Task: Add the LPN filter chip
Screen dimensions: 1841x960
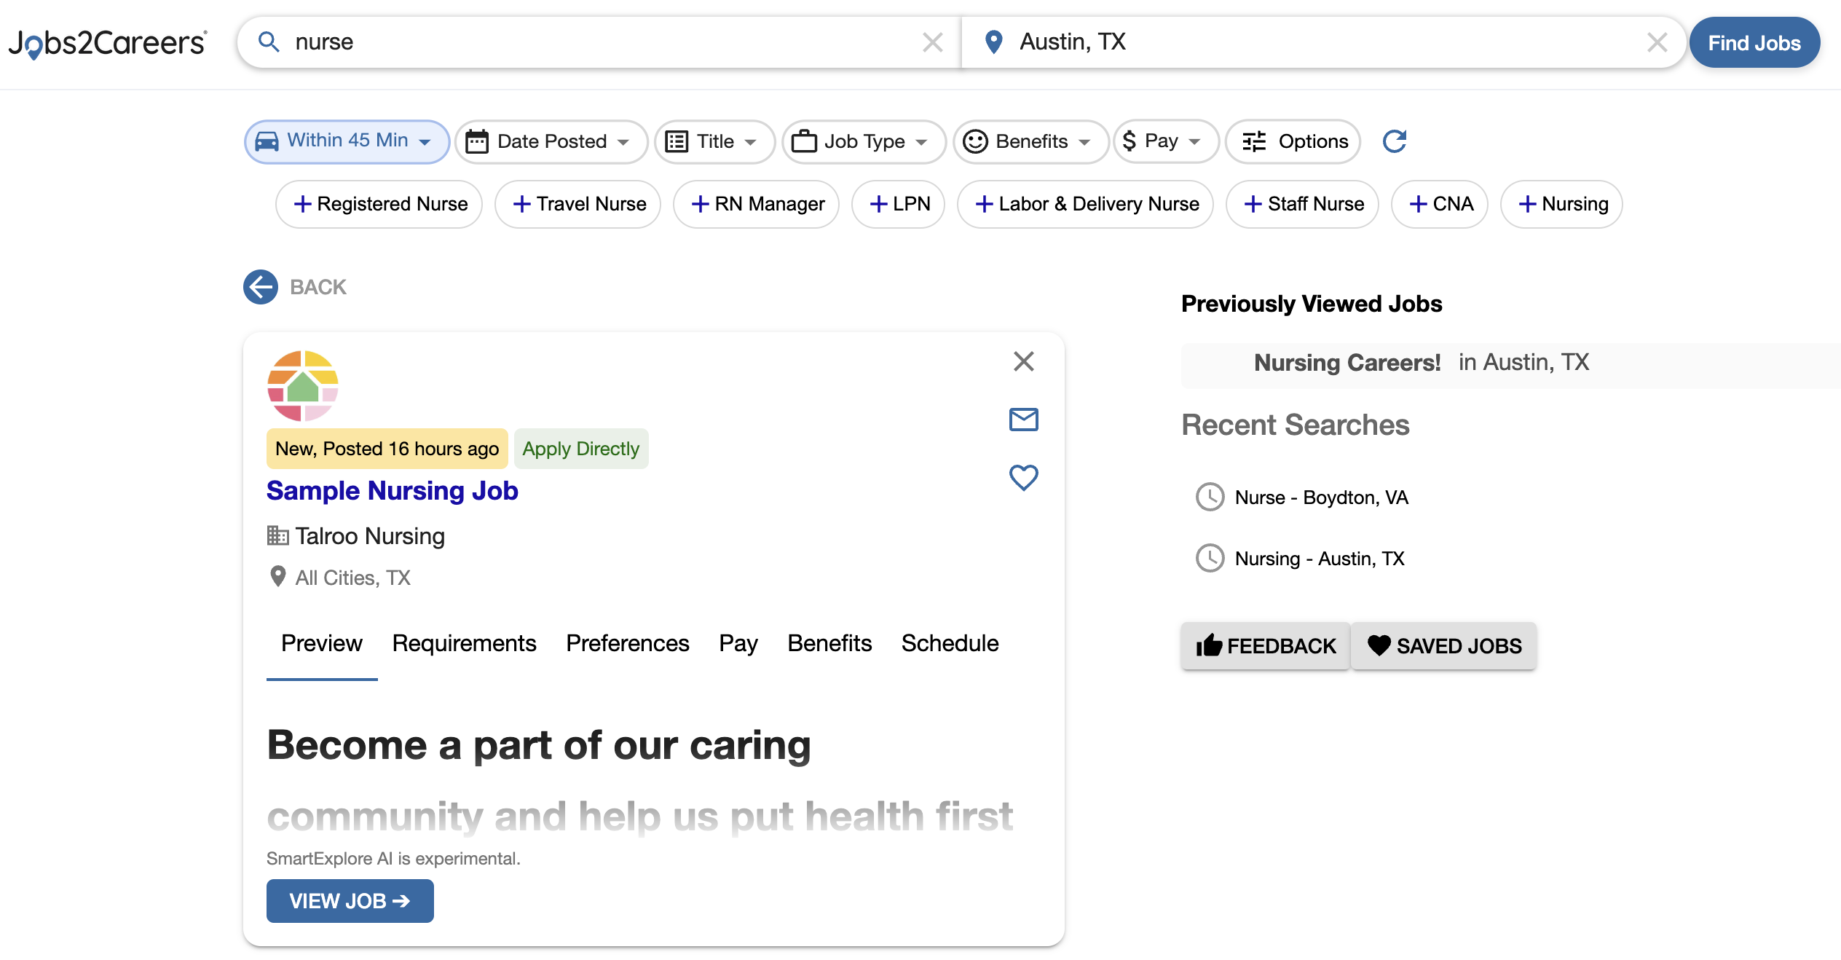Action: pos(898,204)
